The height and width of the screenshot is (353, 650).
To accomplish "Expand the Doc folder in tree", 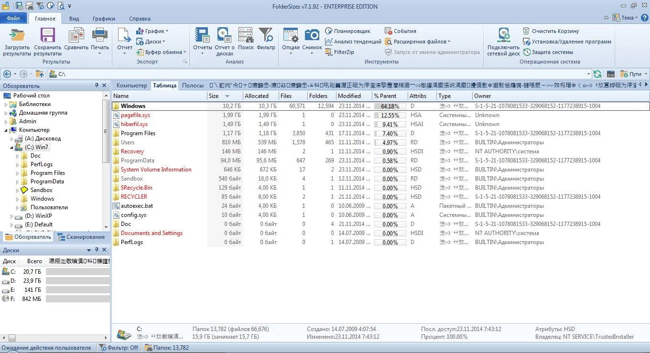I will (x=18, y=156).
